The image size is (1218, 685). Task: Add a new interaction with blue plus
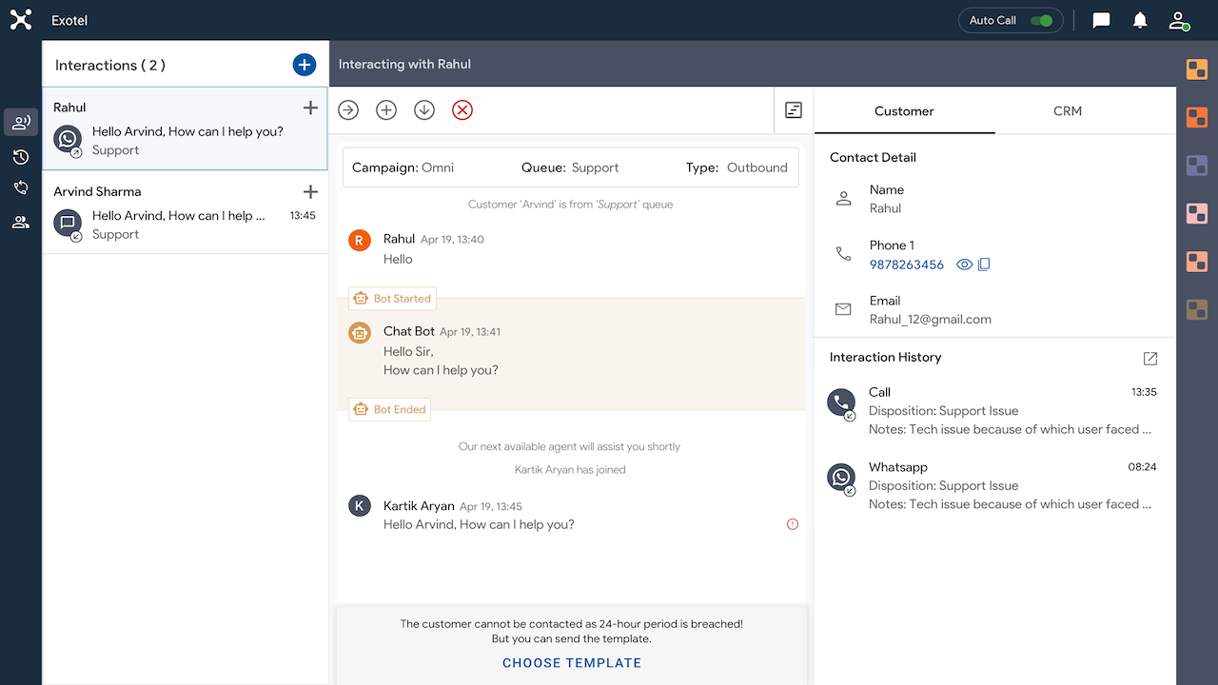pyautogui.click(x=304, y=65)
